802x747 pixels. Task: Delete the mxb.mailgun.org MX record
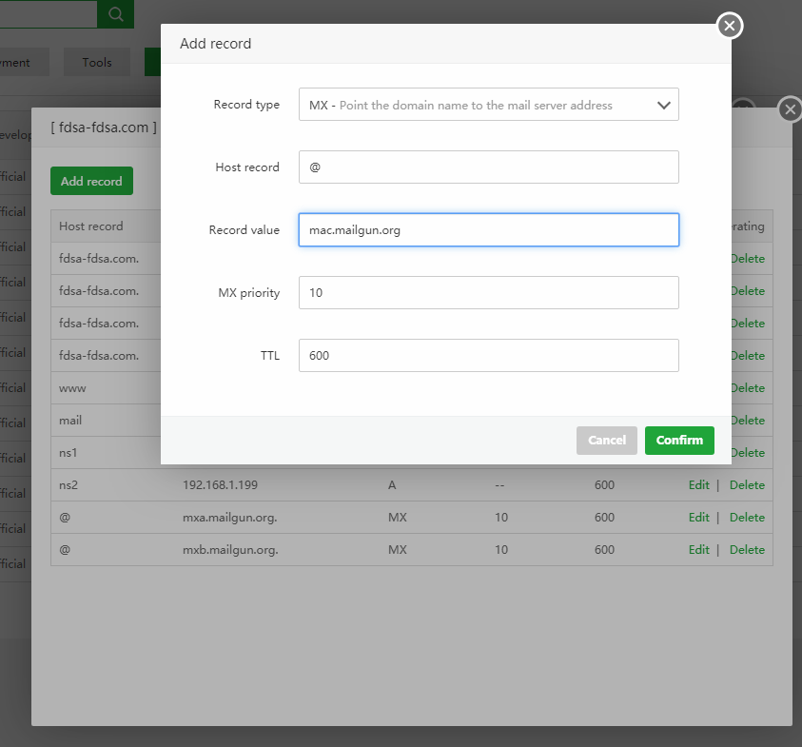click(747, 549)
